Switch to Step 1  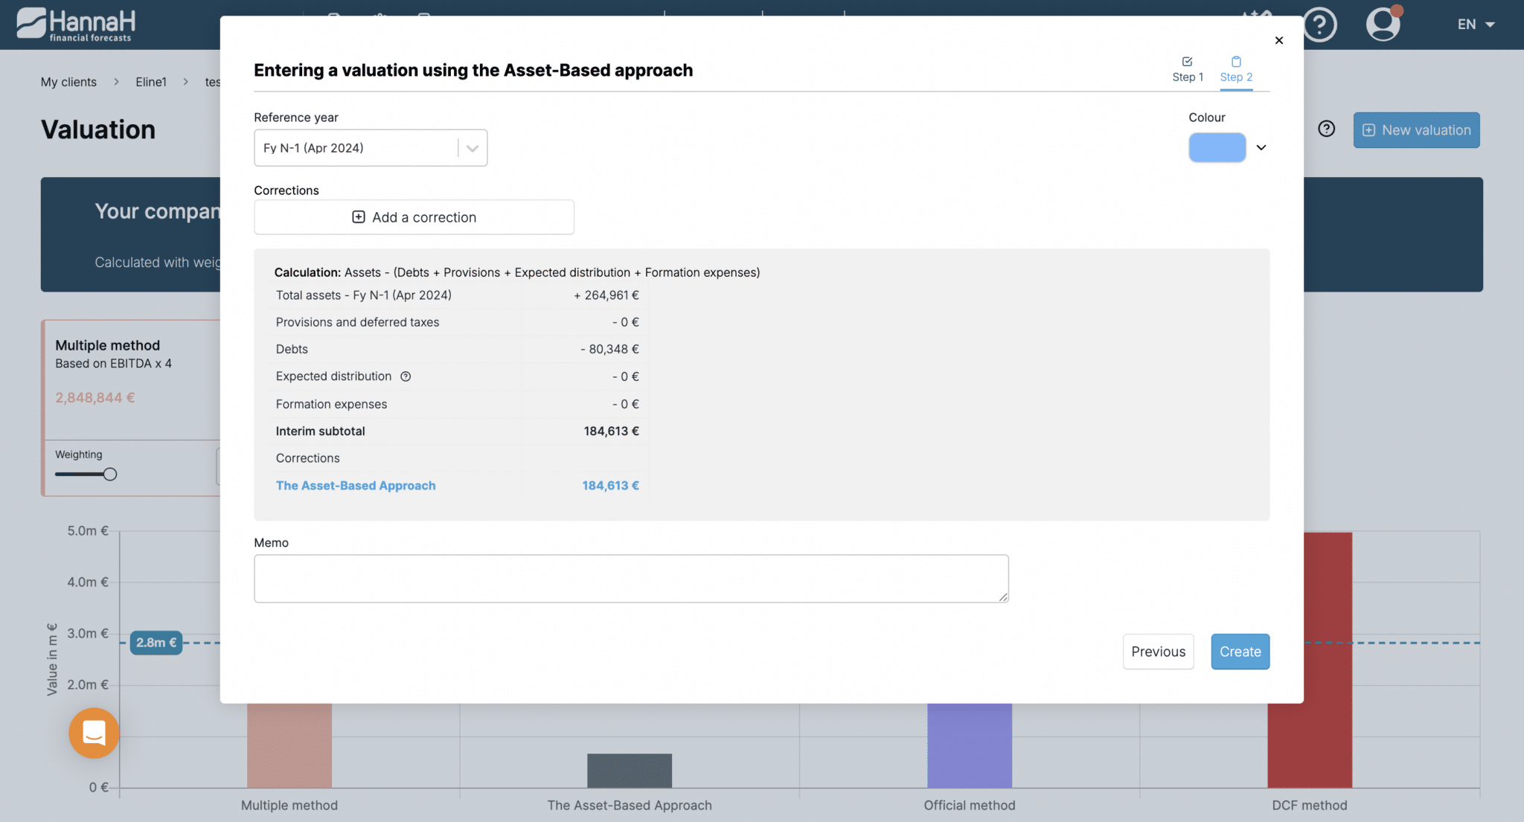click(1187, 69)
